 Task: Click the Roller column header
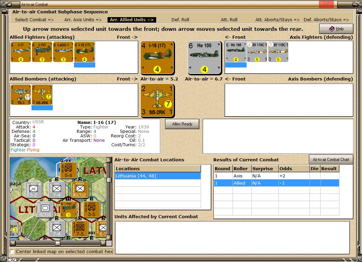(242, 169)
